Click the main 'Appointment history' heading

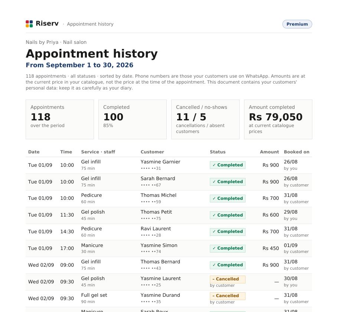tap(92, 54)
